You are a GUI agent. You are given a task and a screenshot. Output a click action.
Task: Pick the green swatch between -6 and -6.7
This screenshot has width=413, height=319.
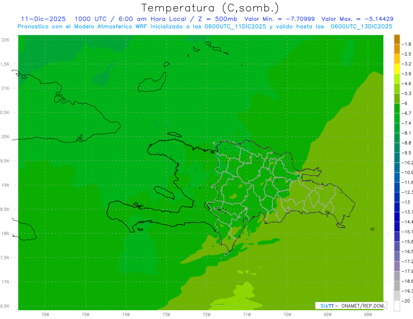click(x=397, y=108)
